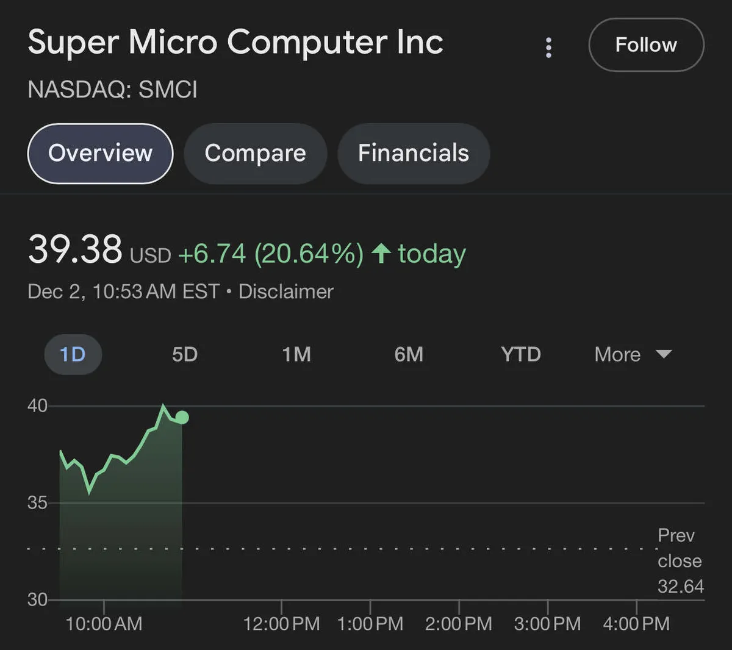Click the green current price dot on chart
This screenshot has height=650, width=732.
[182, 418]
